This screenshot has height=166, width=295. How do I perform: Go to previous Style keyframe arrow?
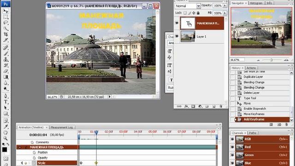point(22,163)
